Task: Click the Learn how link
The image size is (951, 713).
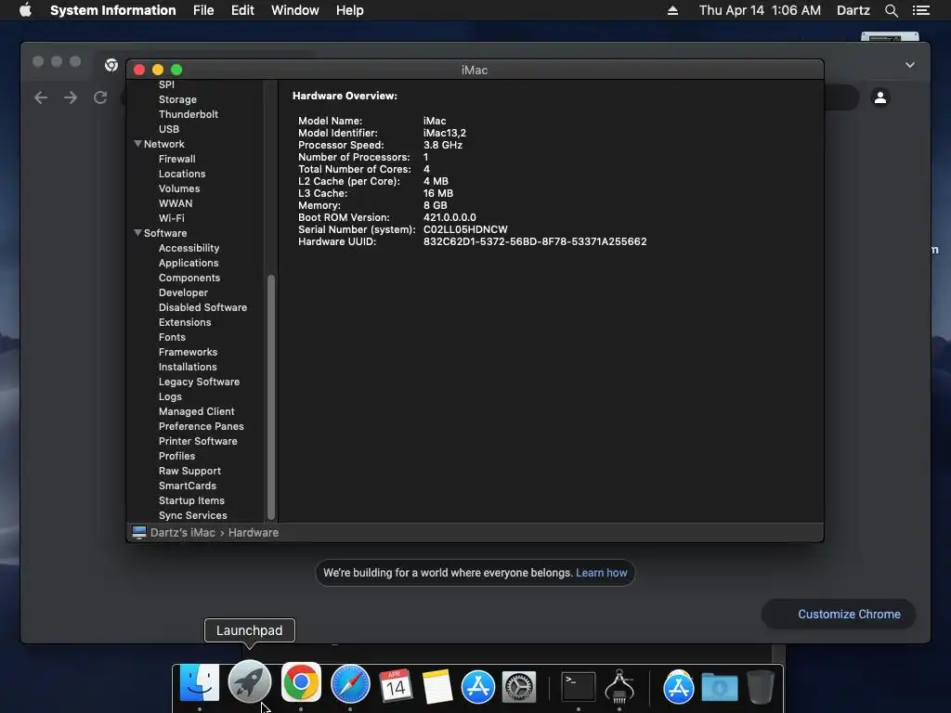Action: coord(601,573)
